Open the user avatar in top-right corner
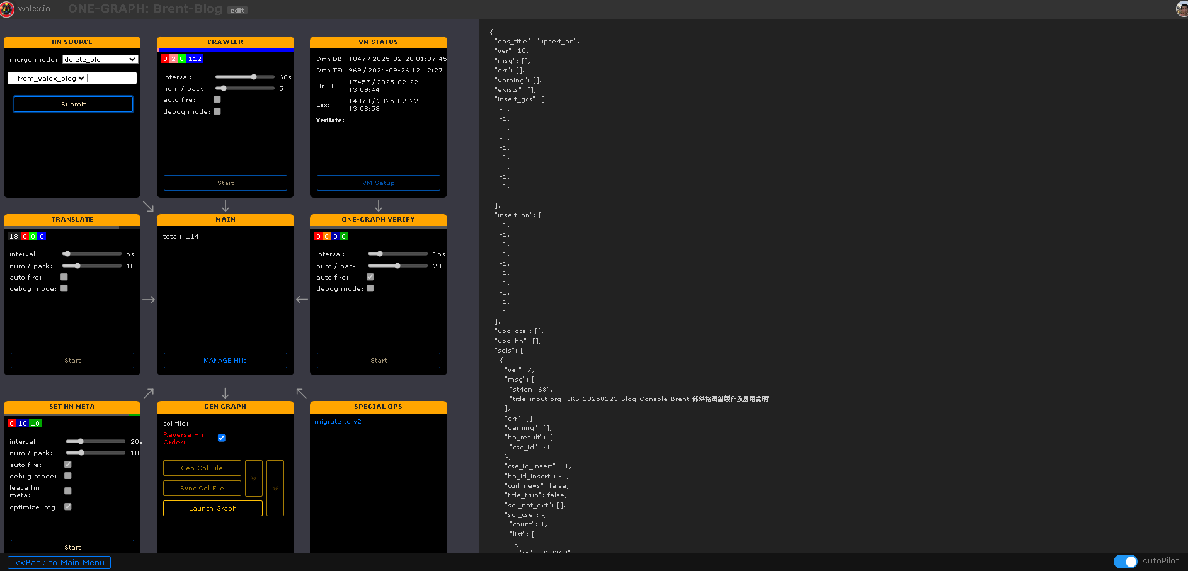Image resolution: width=1188 pixels, height=571 pixels. [x=1182, y=9]
